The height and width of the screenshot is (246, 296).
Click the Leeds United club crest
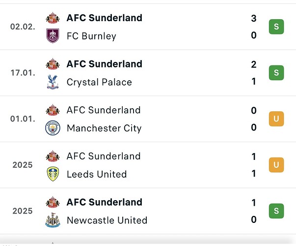pyautogui.click(x=53, y=174)
